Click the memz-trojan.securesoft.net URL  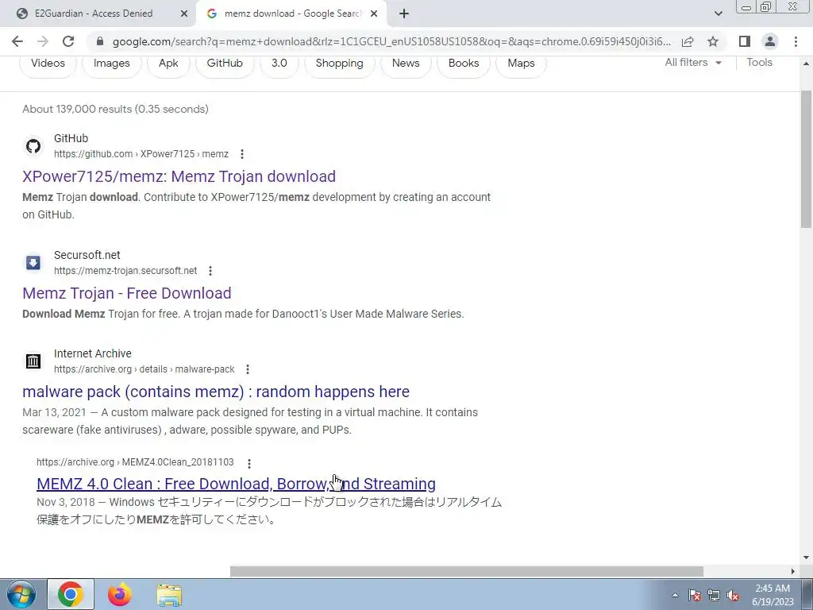tap(125, 271)
